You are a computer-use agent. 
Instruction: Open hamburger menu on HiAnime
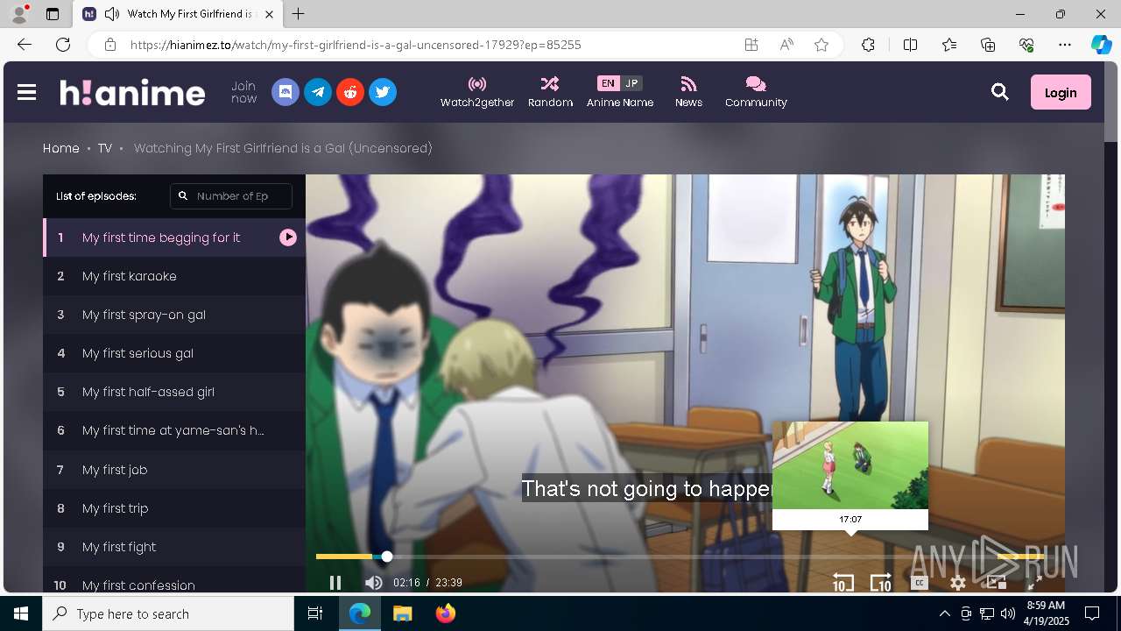tap(26, 92)
